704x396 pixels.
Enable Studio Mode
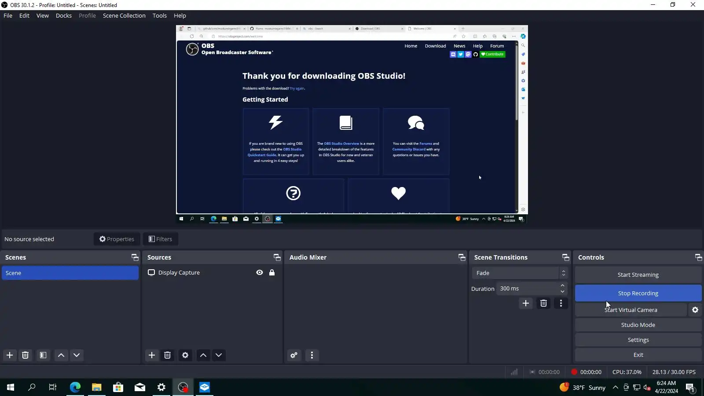[638, 325]
